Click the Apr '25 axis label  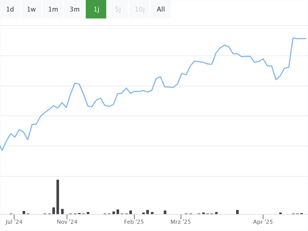coord(263,222)
